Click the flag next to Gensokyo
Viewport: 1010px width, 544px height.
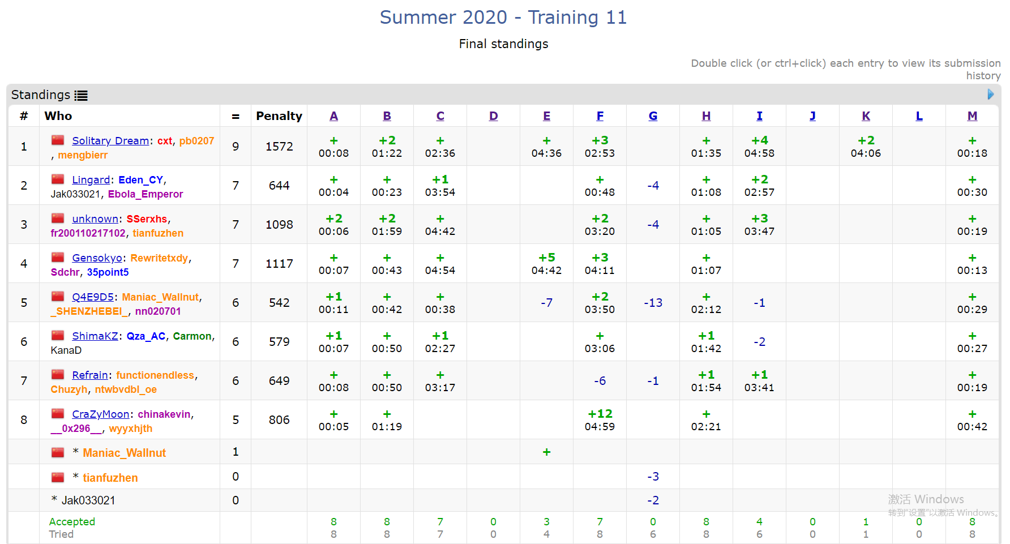[x=58, y=257]
